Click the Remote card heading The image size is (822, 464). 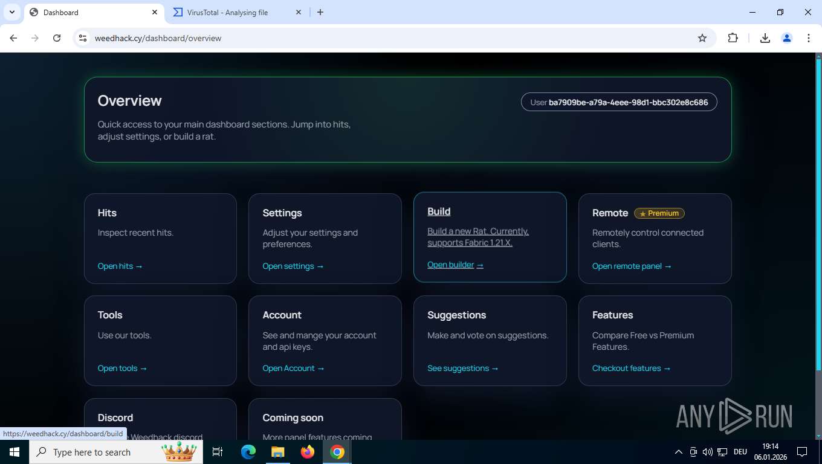point(610,213)
